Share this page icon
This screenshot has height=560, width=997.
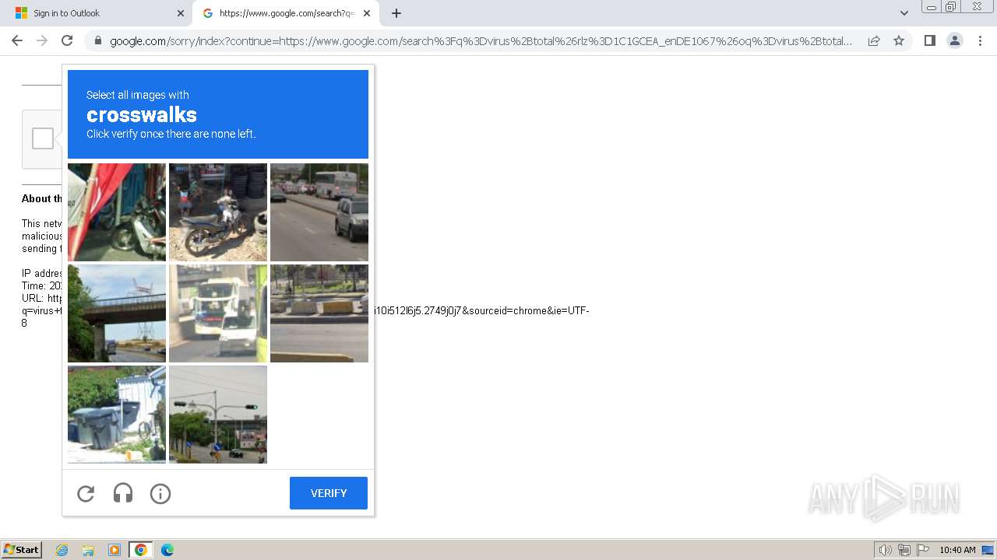874,40
